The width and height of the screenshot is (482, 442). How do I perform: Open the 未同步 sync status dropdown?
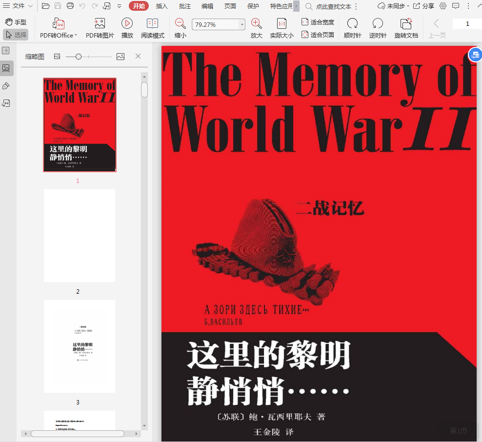point(393,6)
